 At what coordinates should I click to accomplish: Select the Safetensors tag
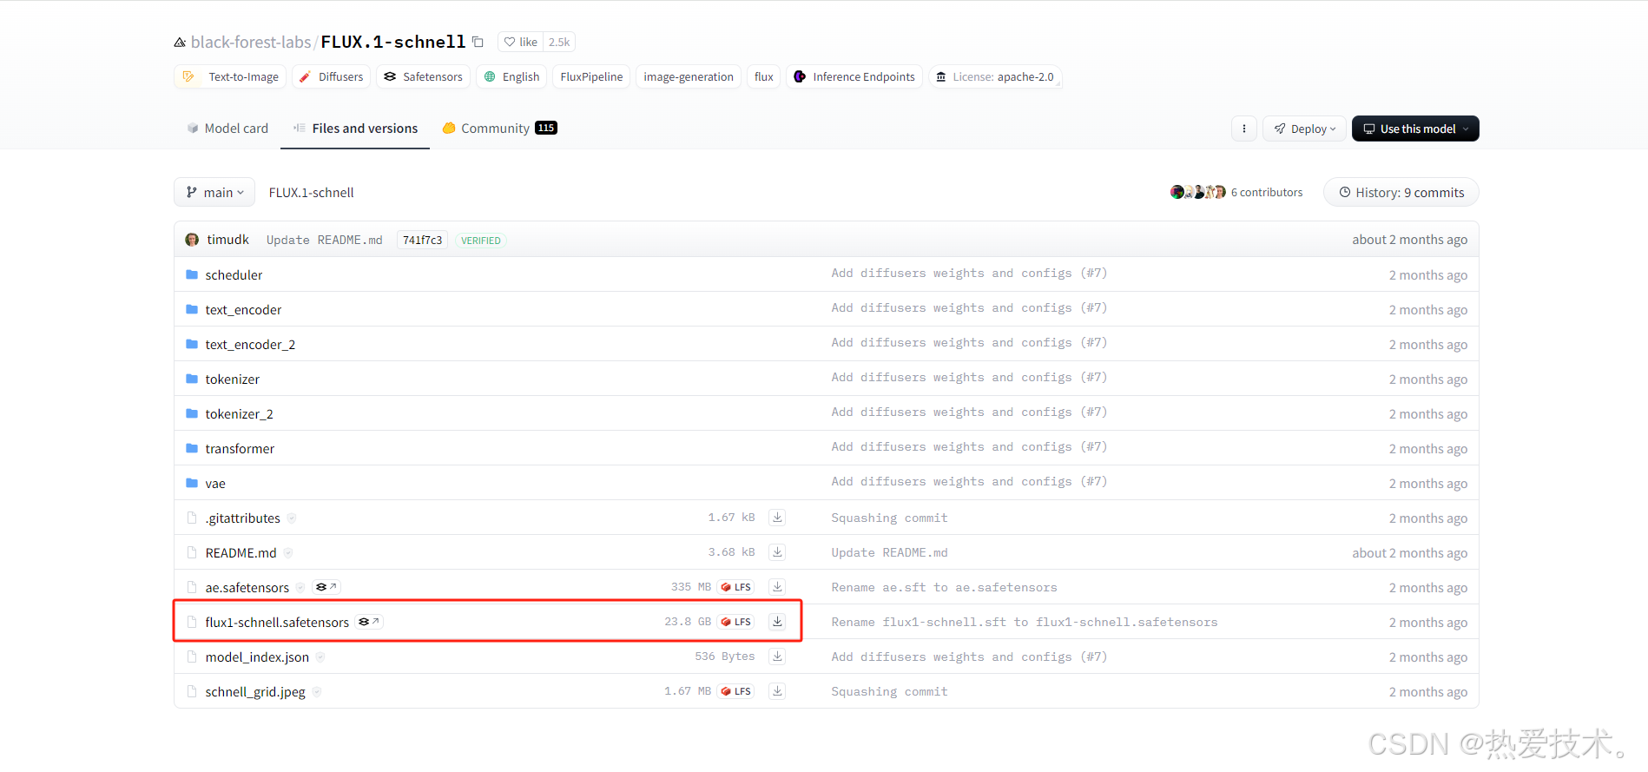click(x=423, y=76)
